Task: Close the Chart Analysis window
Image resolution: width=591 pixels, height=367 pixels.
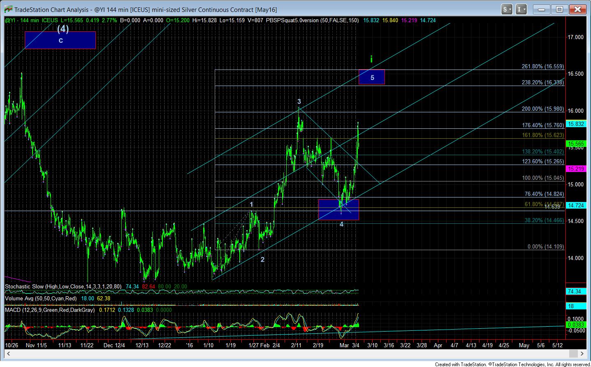Action: [x=578, y=9]
